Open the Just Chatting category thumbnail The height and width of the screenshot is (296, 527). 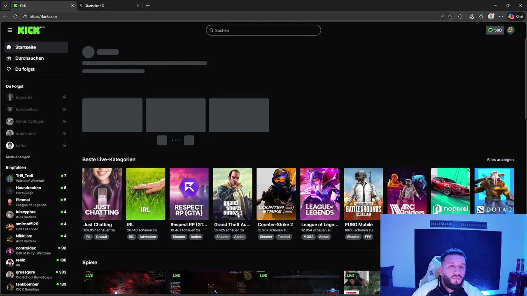click(102, 194)
